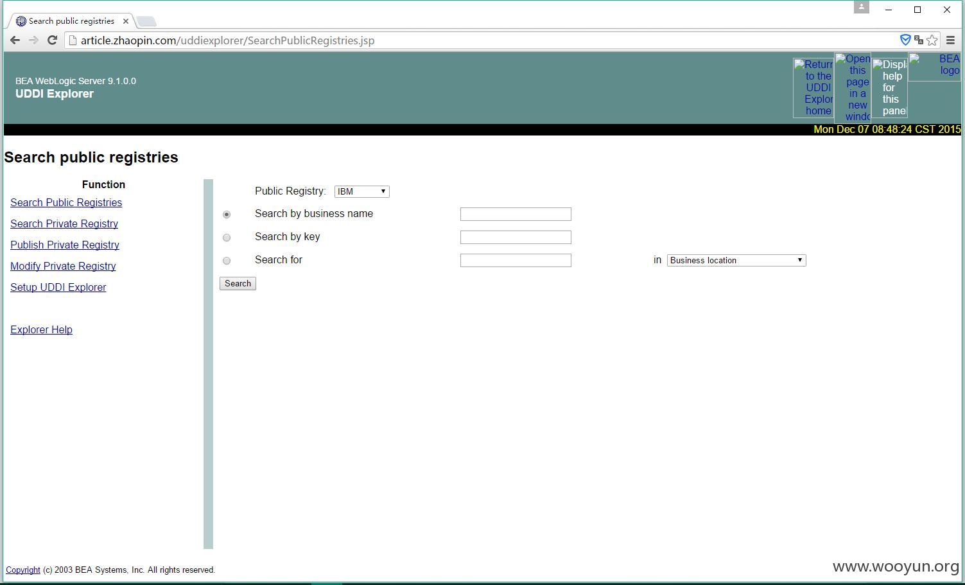The image size is (965, 585).
Task: Click the address bar URL
Action: [227, 40]
